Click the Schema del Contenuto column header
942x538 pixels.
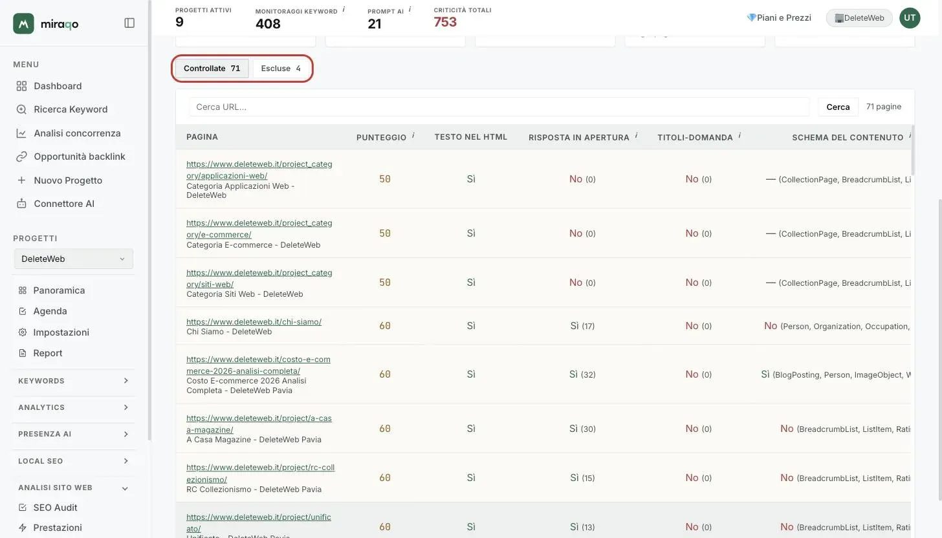tap(848, 137)
